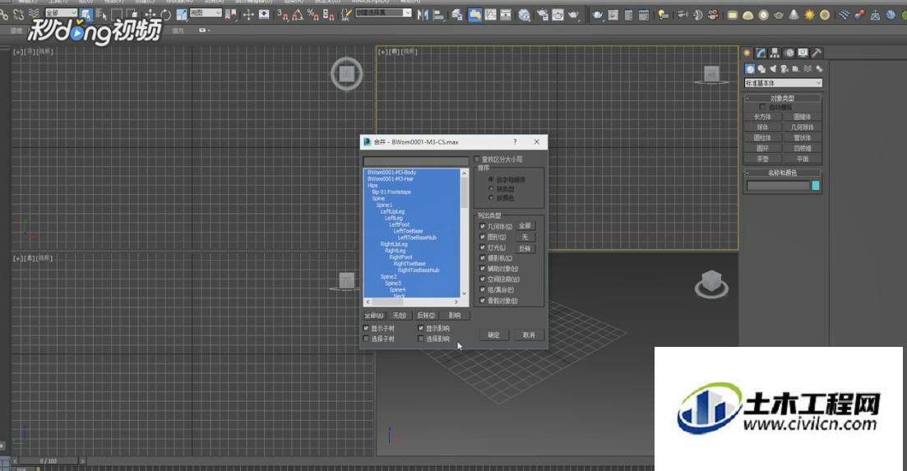Enable the 选择影响 checkbox
The image size is (907, 471).
point(420,339)
